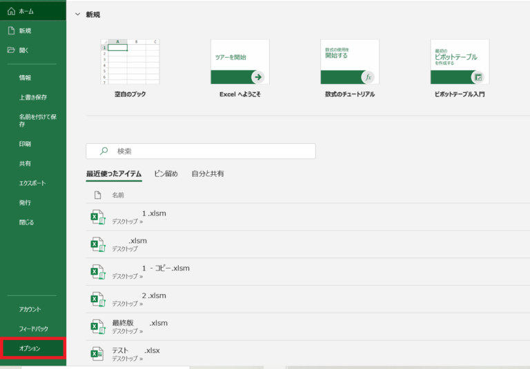Click the New document icon in sidebar

[10, 30]
